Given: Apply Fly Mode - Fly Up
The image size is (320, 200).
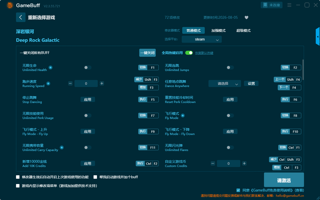Looking at the screenshot, I should click(x=88, y=131).
